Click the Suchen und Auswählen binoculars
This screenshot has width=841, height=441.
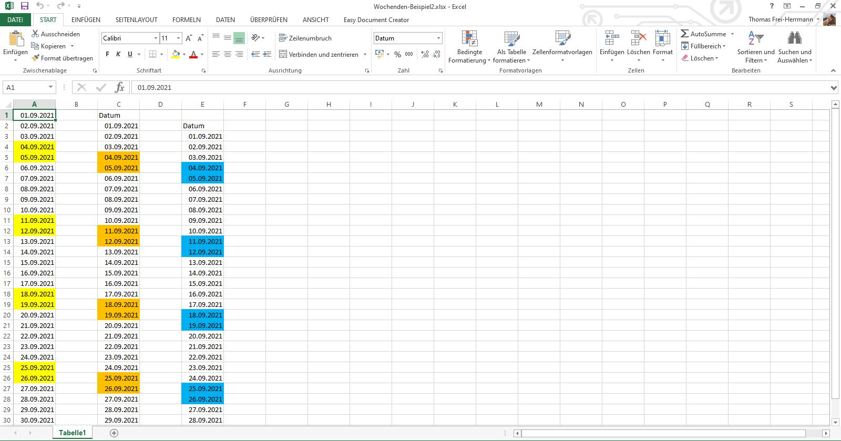(x=794, y=39)
